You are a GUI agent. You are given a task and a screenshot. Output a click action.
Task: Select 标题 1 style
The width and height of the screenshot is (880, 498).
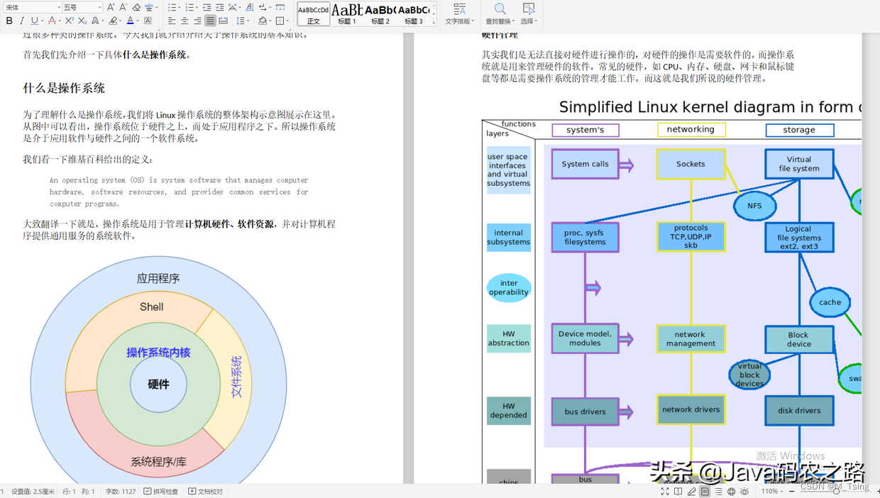pyautogui.click(x=347, y=13)
